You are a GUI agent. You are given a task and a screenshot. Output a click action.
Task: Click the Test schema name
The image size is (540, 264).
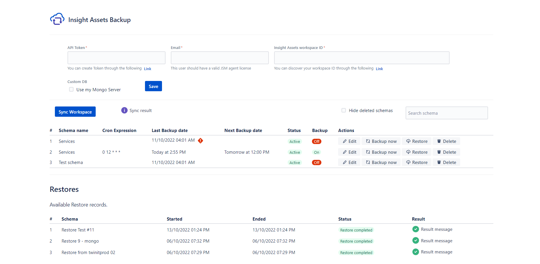[71, 163]
